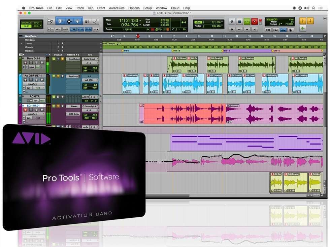Open the Event menu
This screenshot has width=330, height=247.
pos(101,8)
